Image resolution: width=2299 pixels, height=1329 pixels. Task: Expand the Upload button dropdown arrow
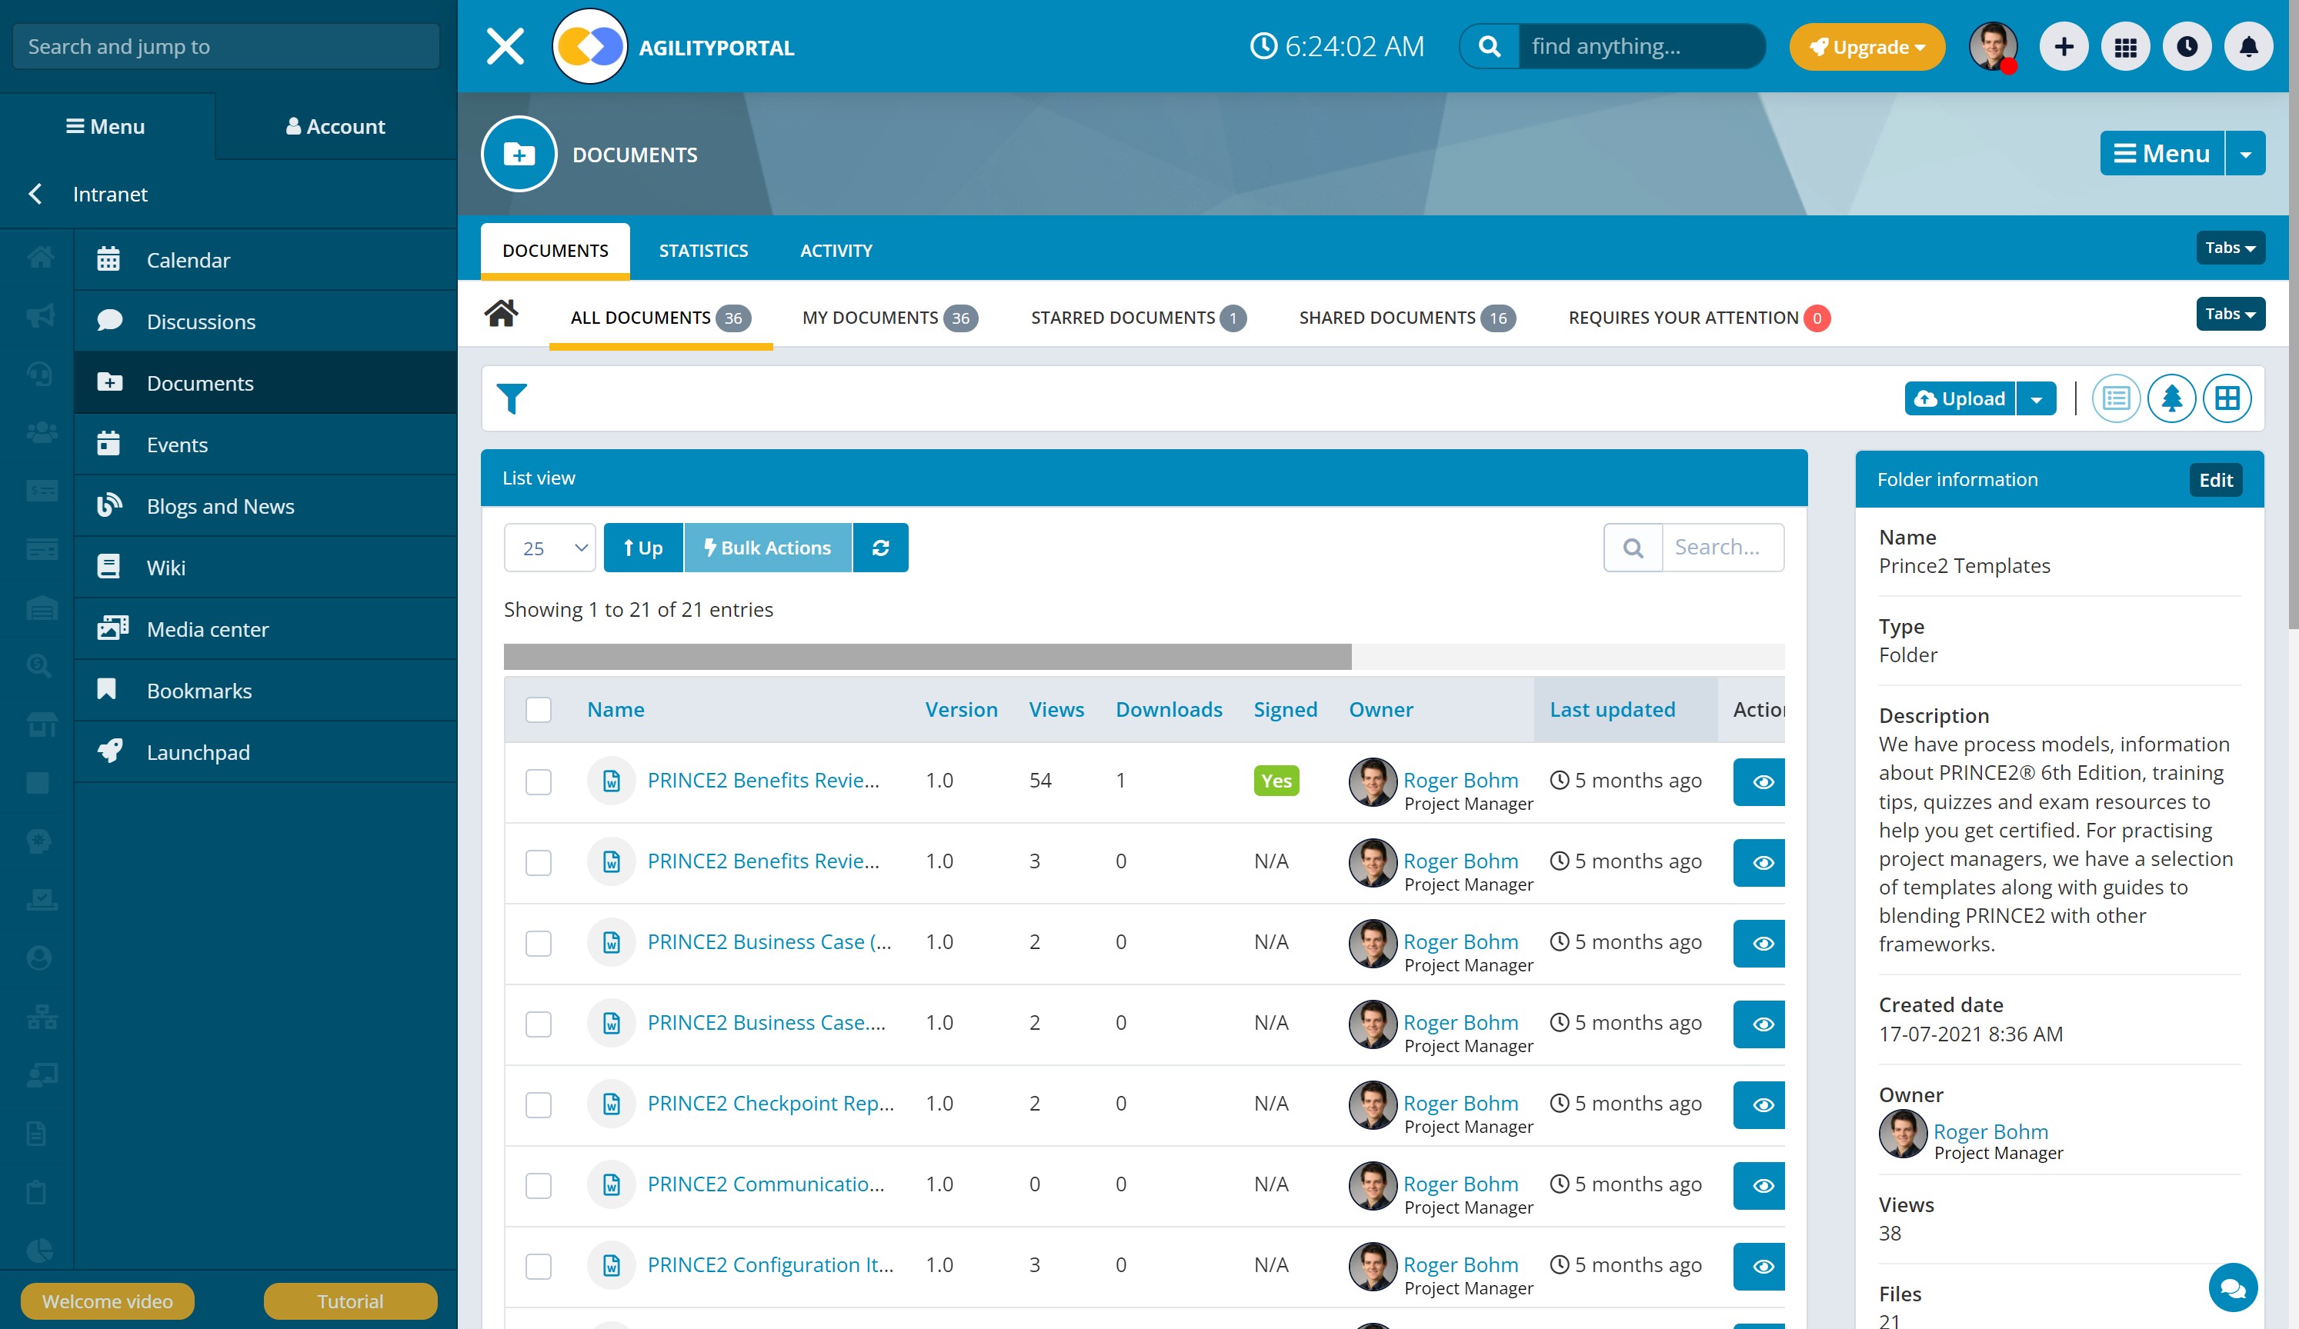click(x=2037, y=398)
